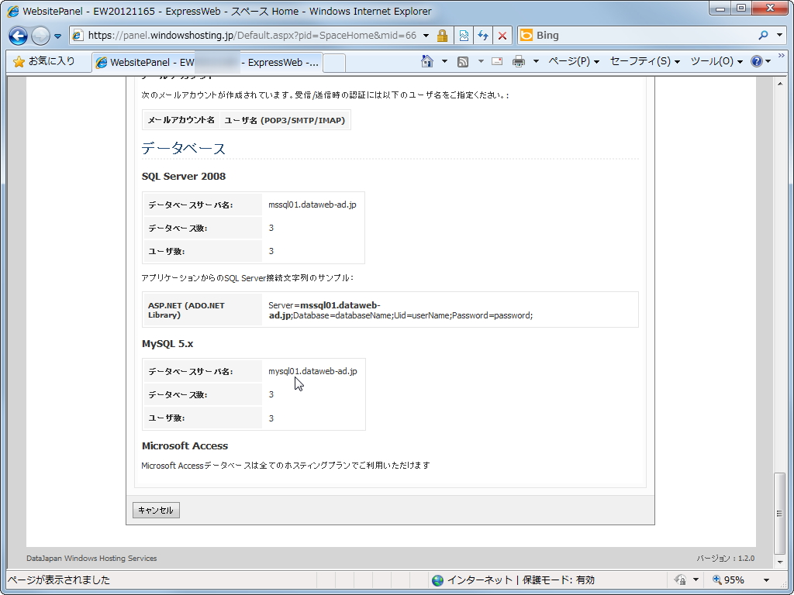Viewport: 794px width, 595px height.
Task: Click the Read Mail envelope icon
Action: pyautogui.click(x=496, y=62)
